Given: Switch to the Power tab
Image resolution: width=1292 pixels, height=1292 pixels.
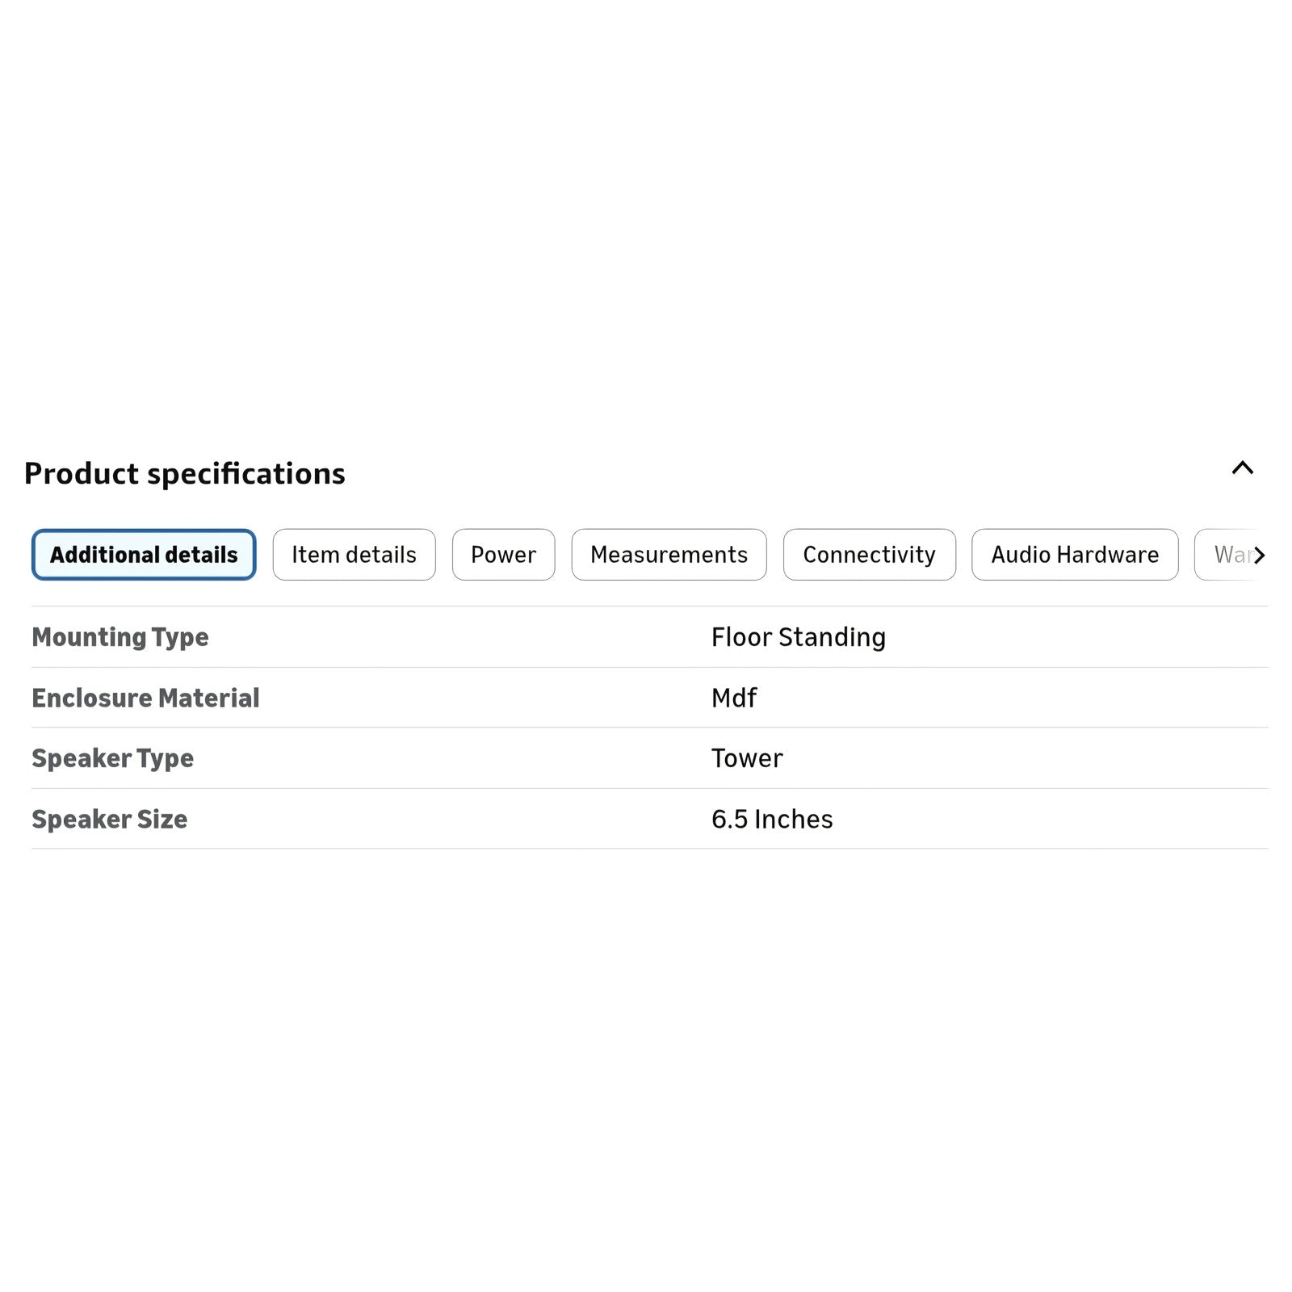Looking at the screenshot, I should [503, 555].
